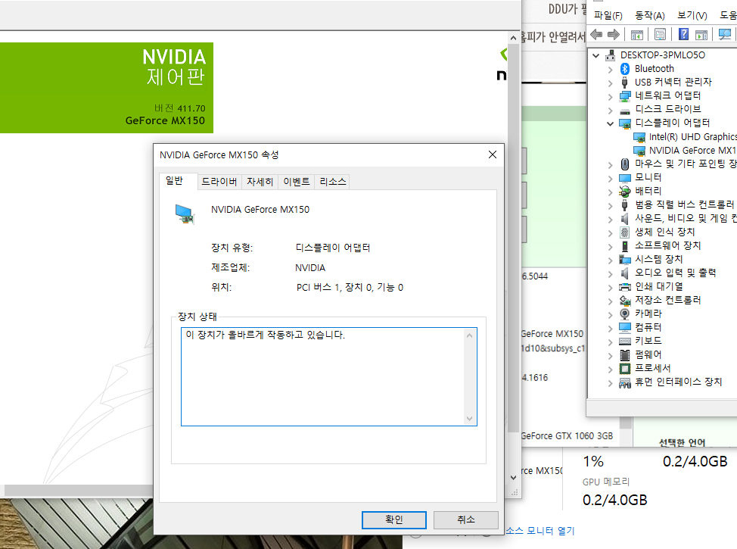Click the 모니터 monitor icon
The height and width of the screenshot is (549, 737).
(x=625, y=178)
